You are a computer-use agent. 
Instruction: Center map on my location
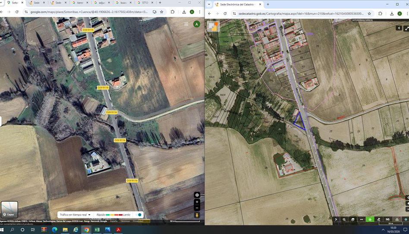[197, 195]
